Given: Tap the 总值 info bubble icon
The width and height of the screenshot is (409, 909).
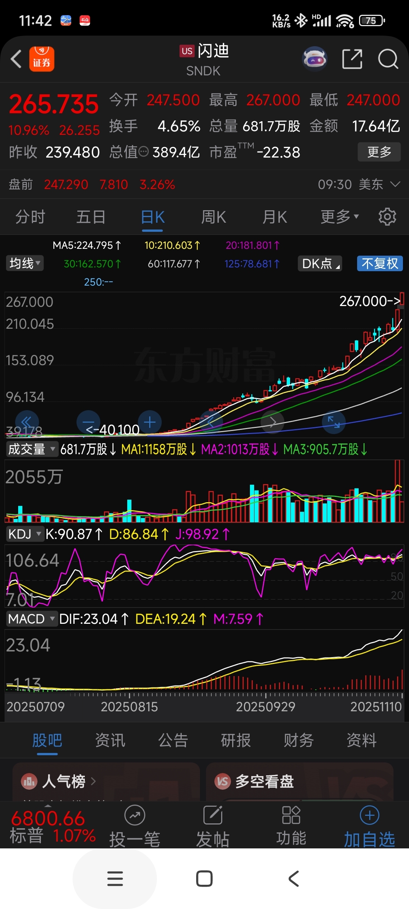Looking at the screenshot, I should coord(144,152).
